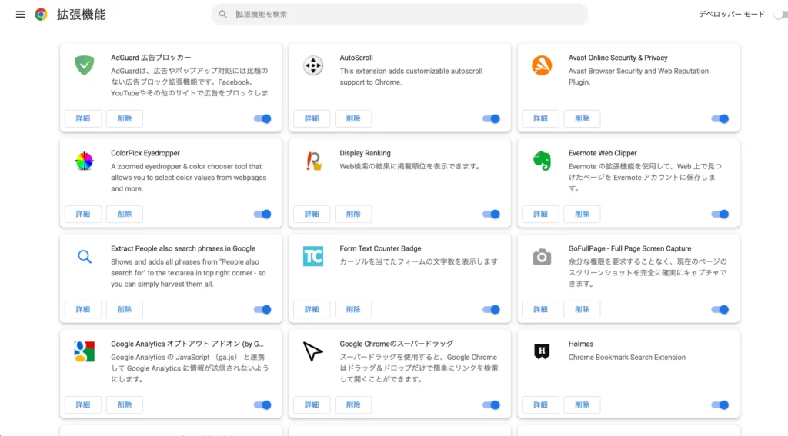Open the hamburger main menu
This screenshot has height=436, width=788.
tap(20, 15)
